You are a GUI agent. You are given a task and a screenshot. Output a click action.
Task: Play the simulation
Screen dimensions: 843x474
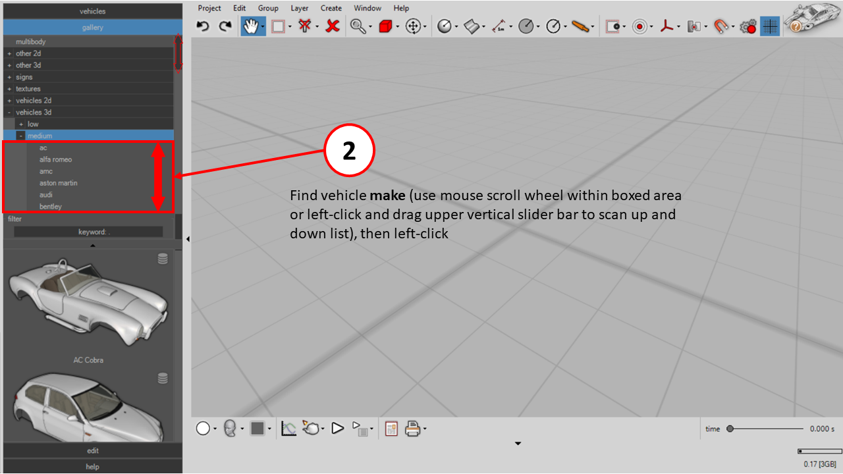[x=337, y=429]
